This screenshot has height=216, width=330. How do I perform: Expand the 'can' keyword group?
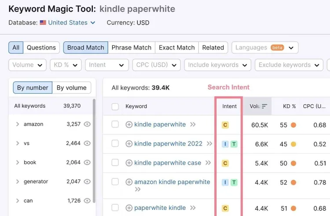pyautogui.click(x=18, y=201)
